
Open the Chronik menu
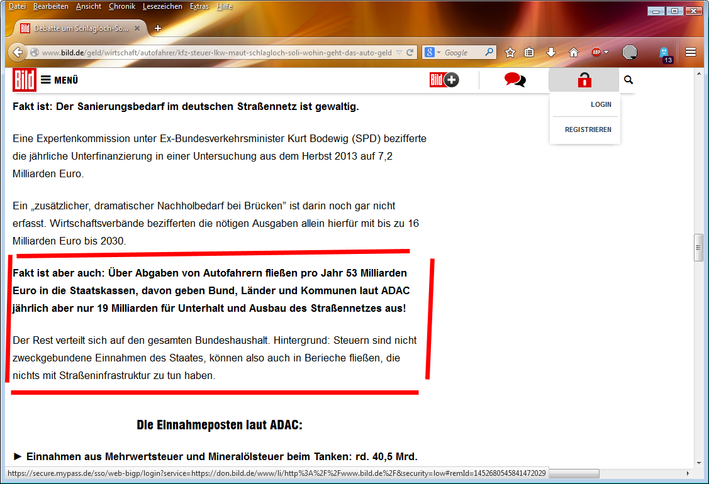click(x=121, y=6)
